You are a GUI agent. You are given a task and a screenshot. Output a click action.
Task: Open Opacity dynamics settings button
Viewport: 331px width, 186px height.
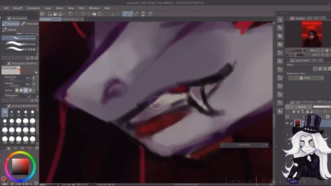[x=34, y=84]
